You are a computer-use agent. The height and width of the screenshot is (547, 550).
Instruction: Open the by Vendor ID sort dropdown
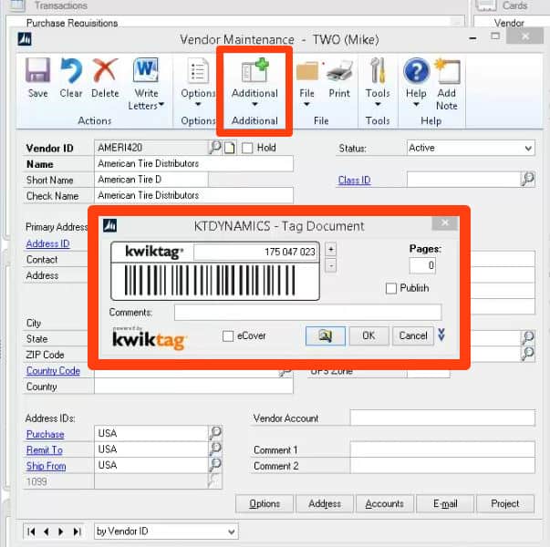232,532
